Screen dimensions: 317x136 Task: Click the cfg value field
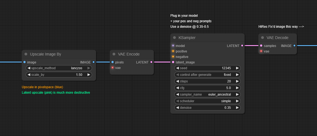[207, 88]
